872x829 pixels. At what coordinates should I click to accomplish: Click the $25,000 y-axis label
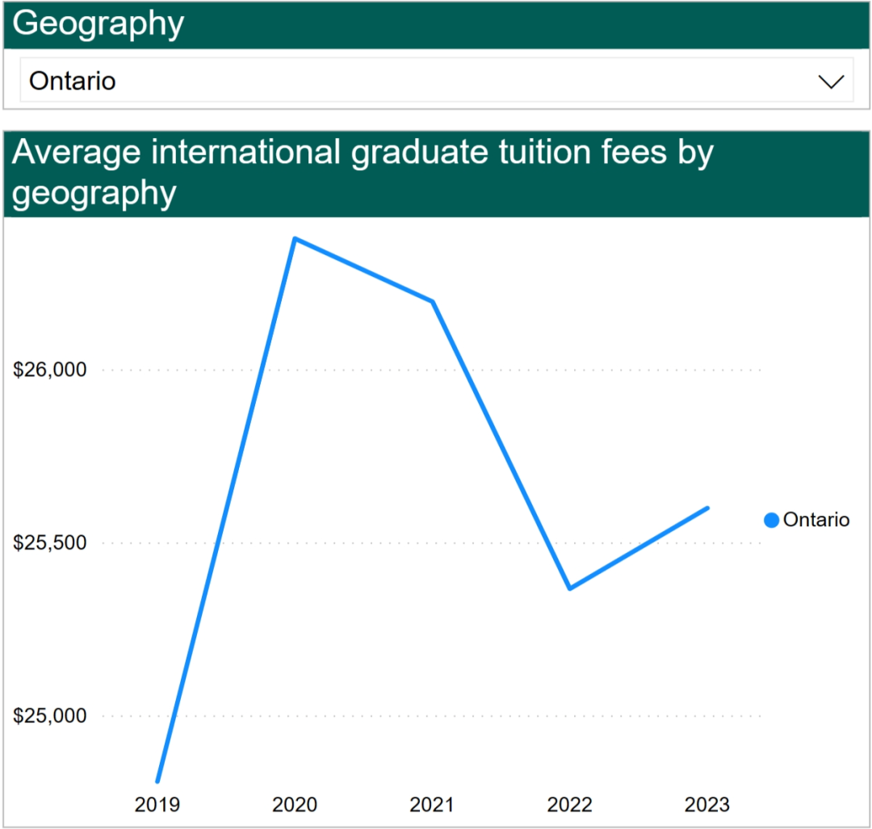pos(50,715)
